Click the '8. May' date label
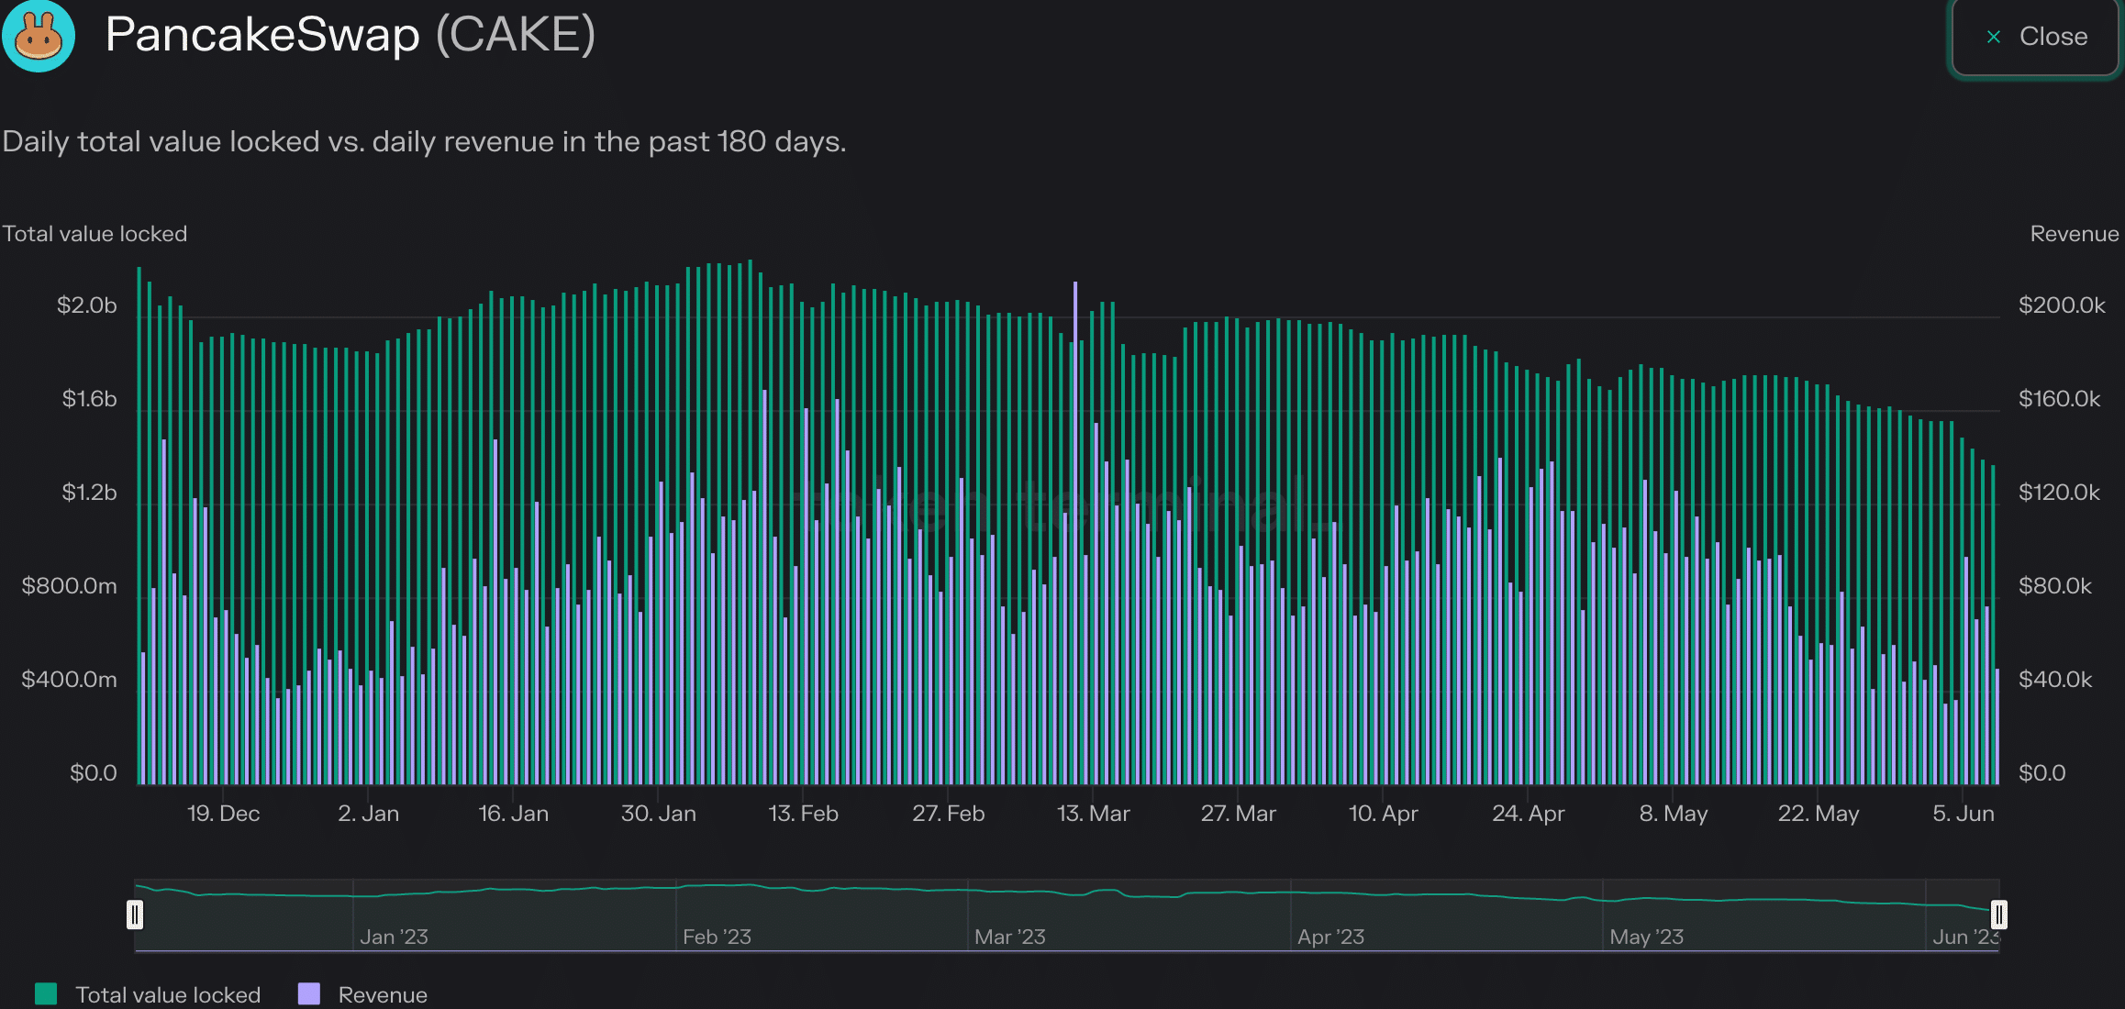The width and height of the screenshot is (2125, 1009). point(1673,814)
